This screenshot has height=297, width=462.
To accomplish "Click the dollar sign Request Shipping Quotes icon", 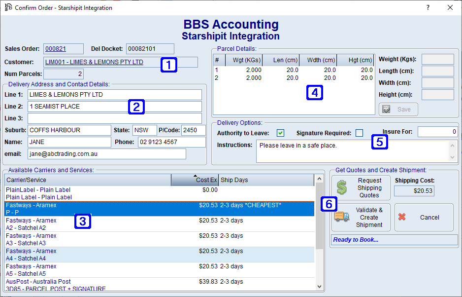I will tap(342, 187).
